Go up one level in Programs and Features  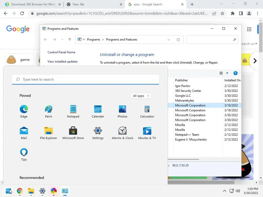[70, 40]
